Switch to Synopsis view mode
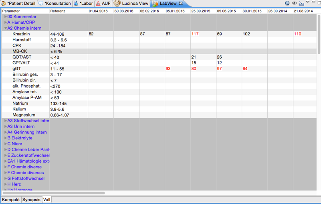The image size is (321, 204). (x=31, y=200)
